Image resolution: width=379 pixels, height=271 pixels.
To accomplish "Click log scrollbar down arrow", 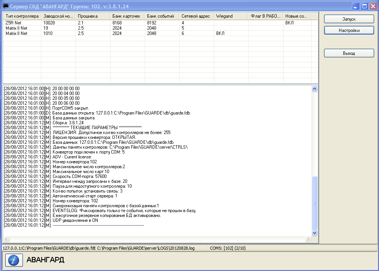I will (x=314, y=233).
